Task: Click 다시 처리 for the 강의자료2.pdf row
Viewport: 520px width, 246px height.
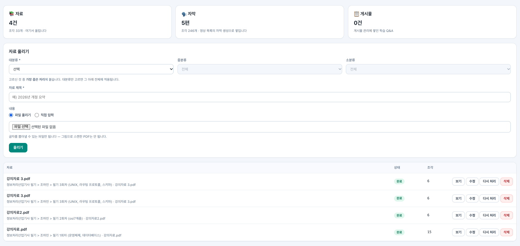Action: pyautogui.click(x=489, y=215)
